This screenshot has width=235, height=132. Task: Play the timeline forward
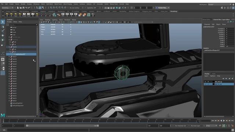point(224,121)
